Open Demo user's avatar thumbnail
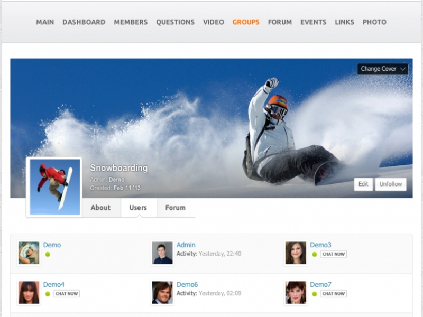Image resolution: width=423 pixels, height=317 pixels. tap(29, 253)
